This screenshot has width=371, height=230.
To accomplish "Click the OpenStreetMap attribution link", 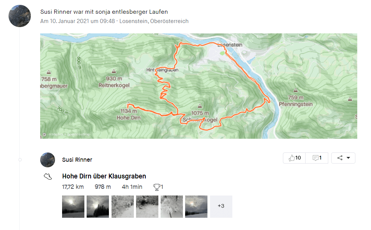I will 79,134.
